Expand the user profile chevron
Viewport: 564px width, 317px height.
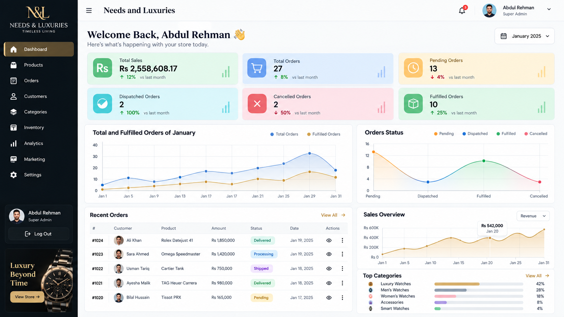tap(549, 9)
